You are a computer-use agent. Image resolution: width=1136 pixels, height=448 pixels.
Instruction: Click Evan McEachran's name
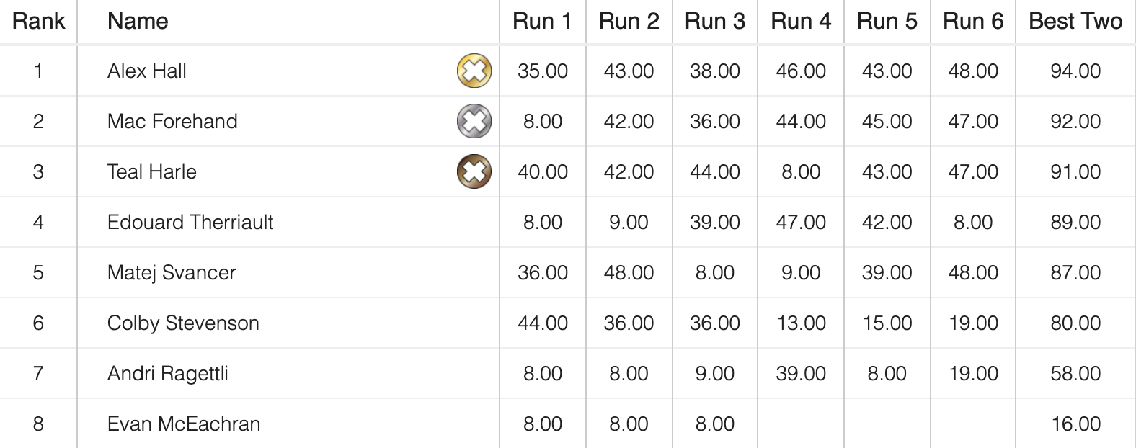184,424
